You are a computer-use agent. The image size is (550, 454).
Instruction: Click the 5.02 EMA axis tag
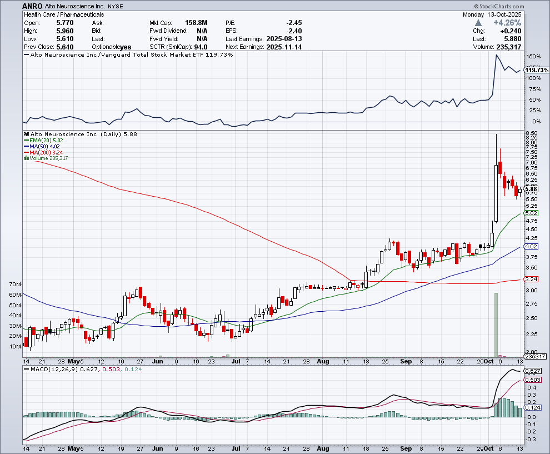tap(531, 213)
